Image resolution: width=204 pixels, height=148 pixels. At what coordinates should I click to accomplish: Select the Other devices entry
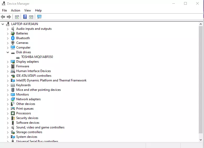[x=25, y=104]
